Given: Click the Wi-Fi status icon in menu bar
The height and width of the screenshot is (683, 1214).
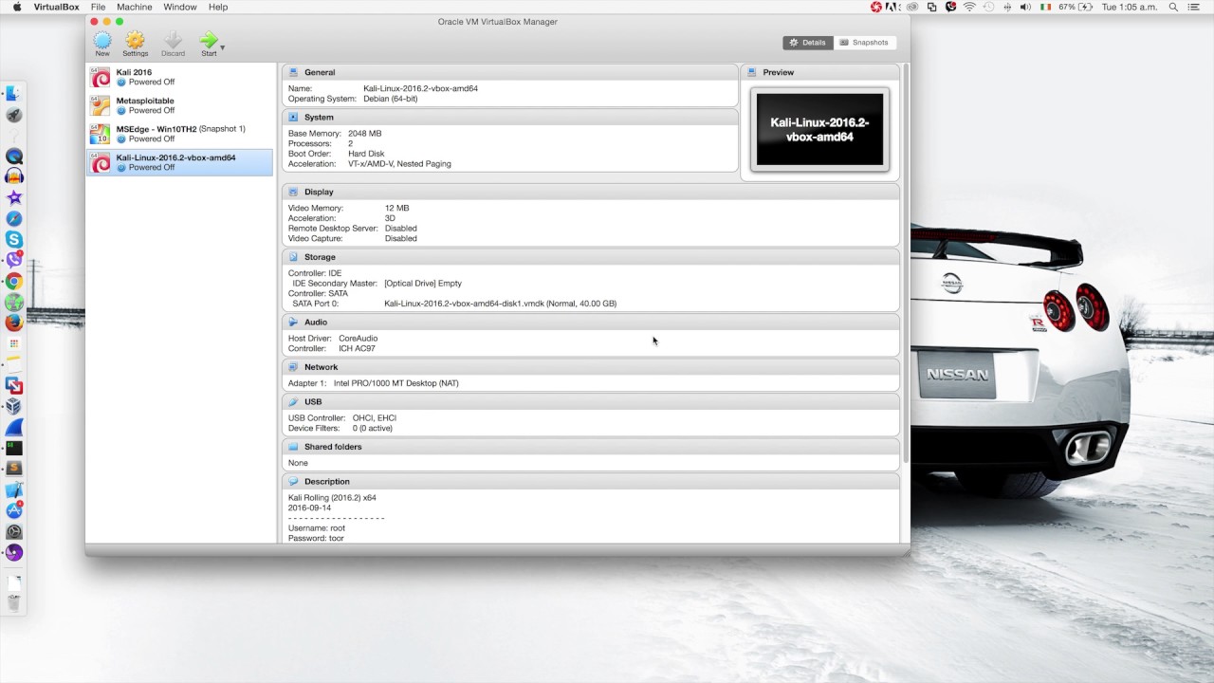Looking at the screenshot, I should point(969,7).
